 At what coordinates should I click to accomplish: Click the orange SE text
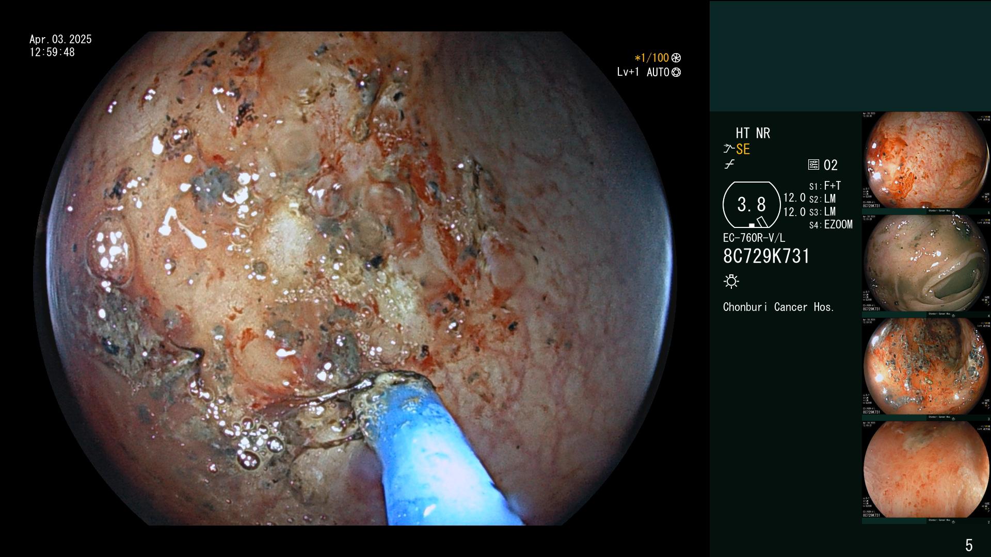click(743, 149)
